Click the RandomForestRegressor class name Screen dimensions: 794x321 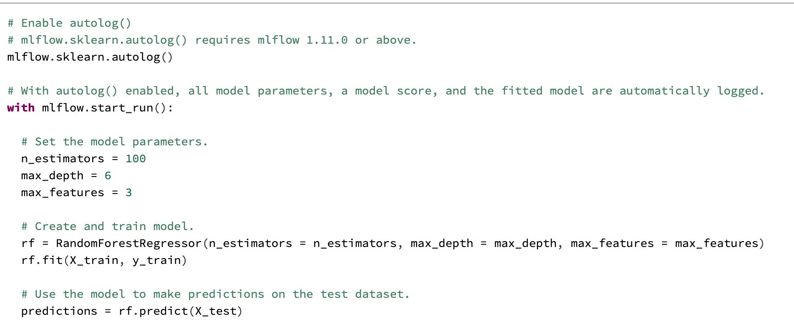128,243
